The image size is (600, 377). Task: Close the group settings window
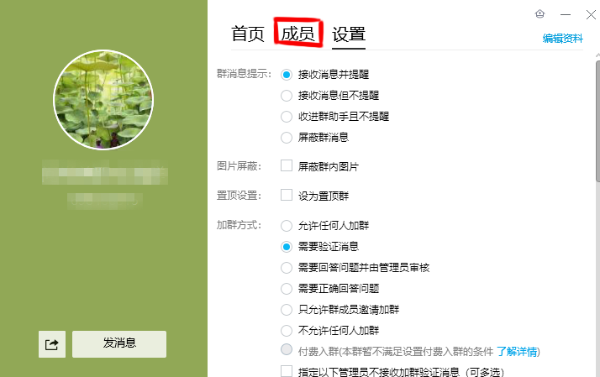pyautogui.click(x=591, y=14)
